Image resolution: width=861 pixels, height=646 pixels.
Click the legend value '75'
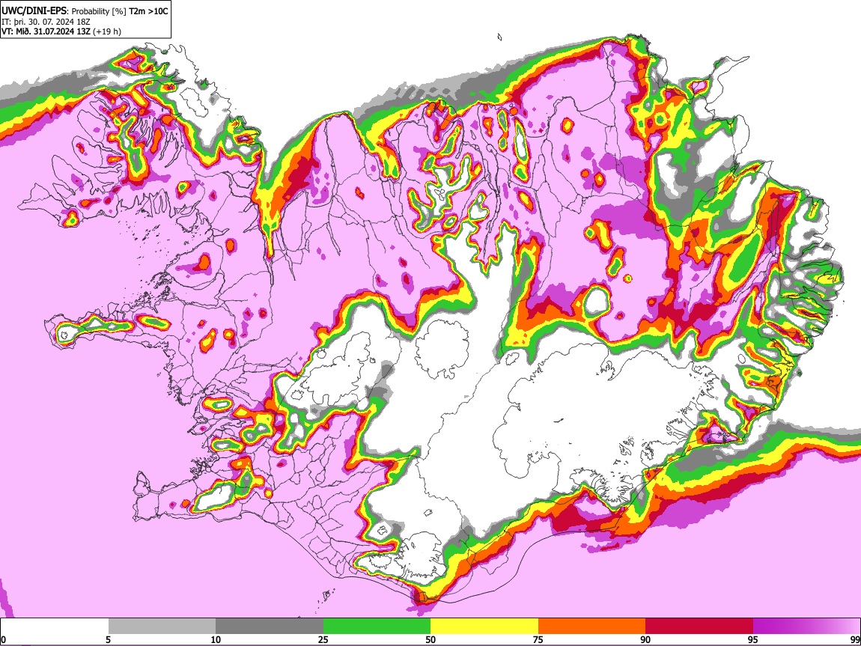(x=538, y=639)
